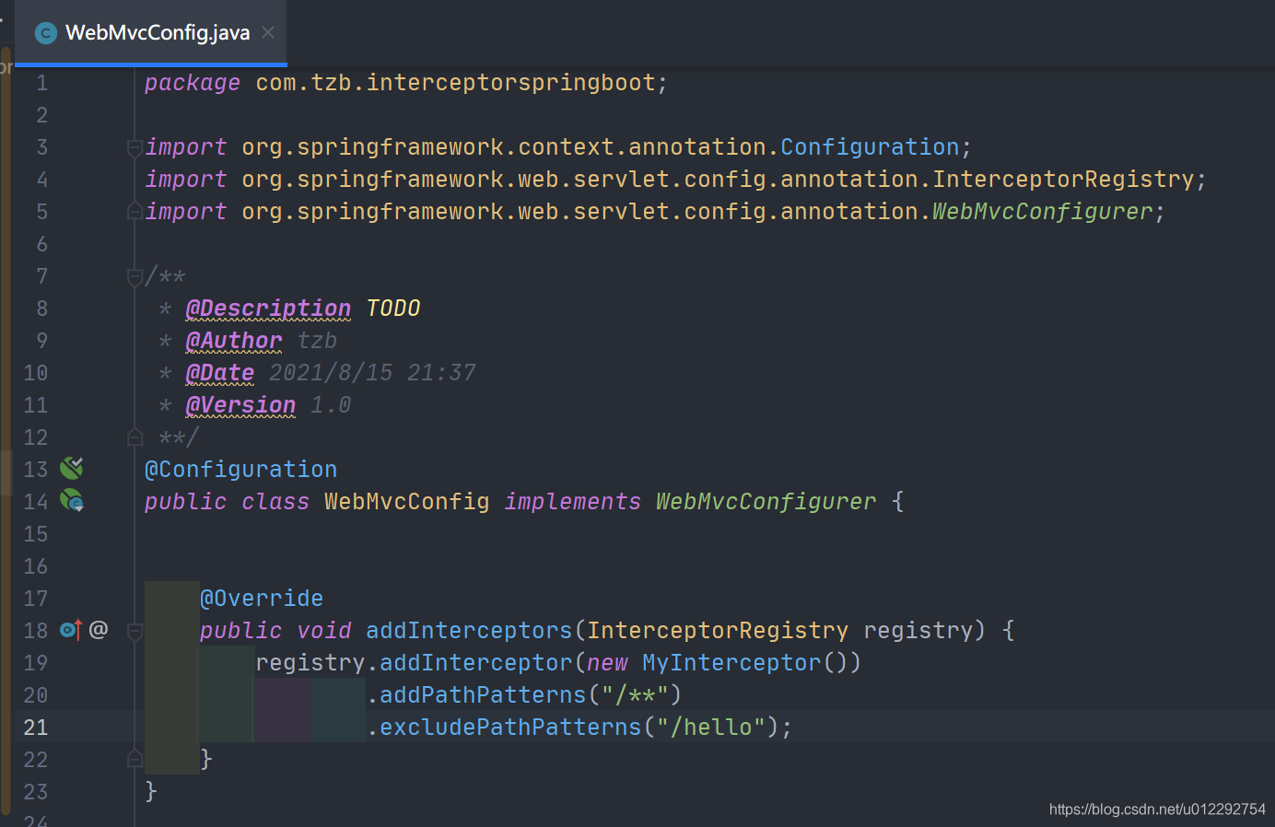Click the addPathPatterns method call
1275x827 pixels.
click(x=483, y=695)
